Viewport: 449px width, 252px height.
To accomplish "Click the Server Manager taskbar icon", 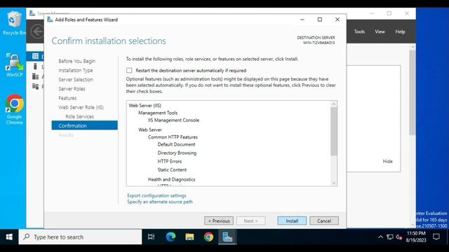I will tap(227, 237).
